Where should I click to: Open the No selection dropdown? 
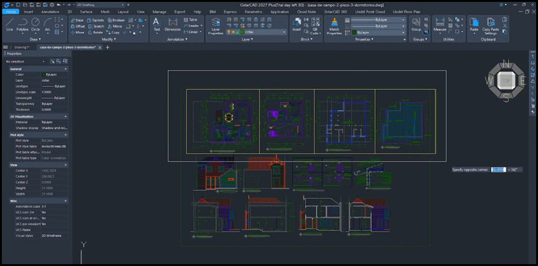click(x=25, y=61)
